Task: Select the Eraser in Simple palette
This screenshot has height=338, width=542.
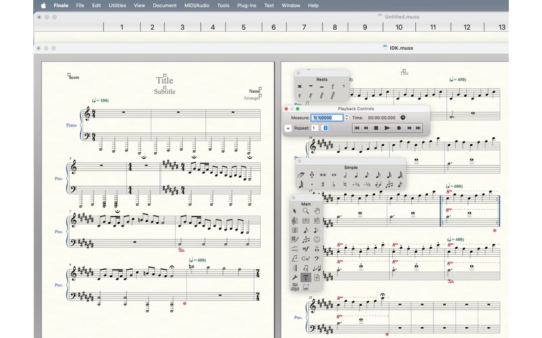Action: (x=301, y=175)
